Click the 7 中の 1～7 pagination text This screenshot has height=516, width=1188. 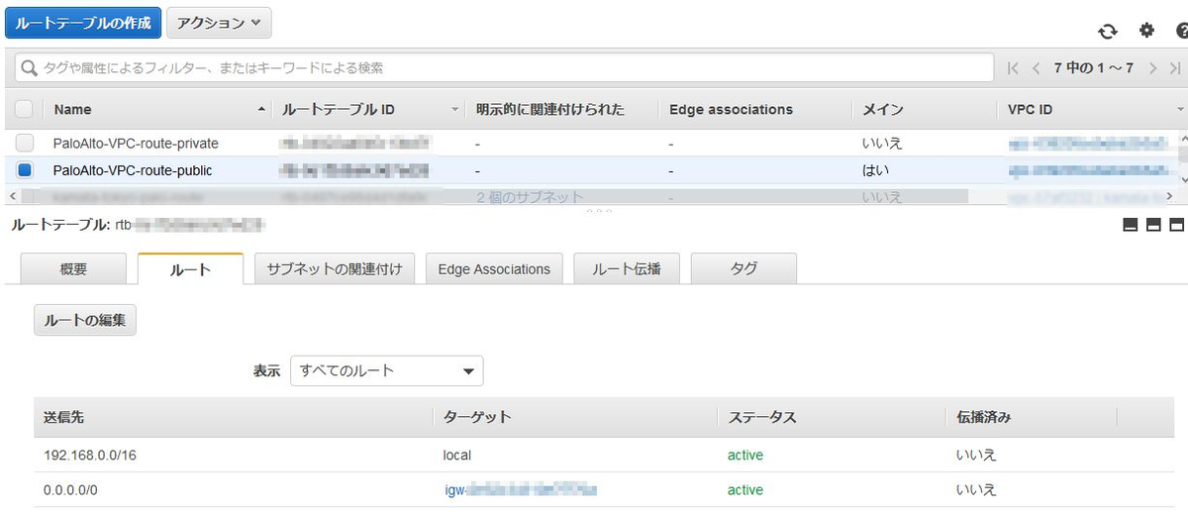point(1094,68)
